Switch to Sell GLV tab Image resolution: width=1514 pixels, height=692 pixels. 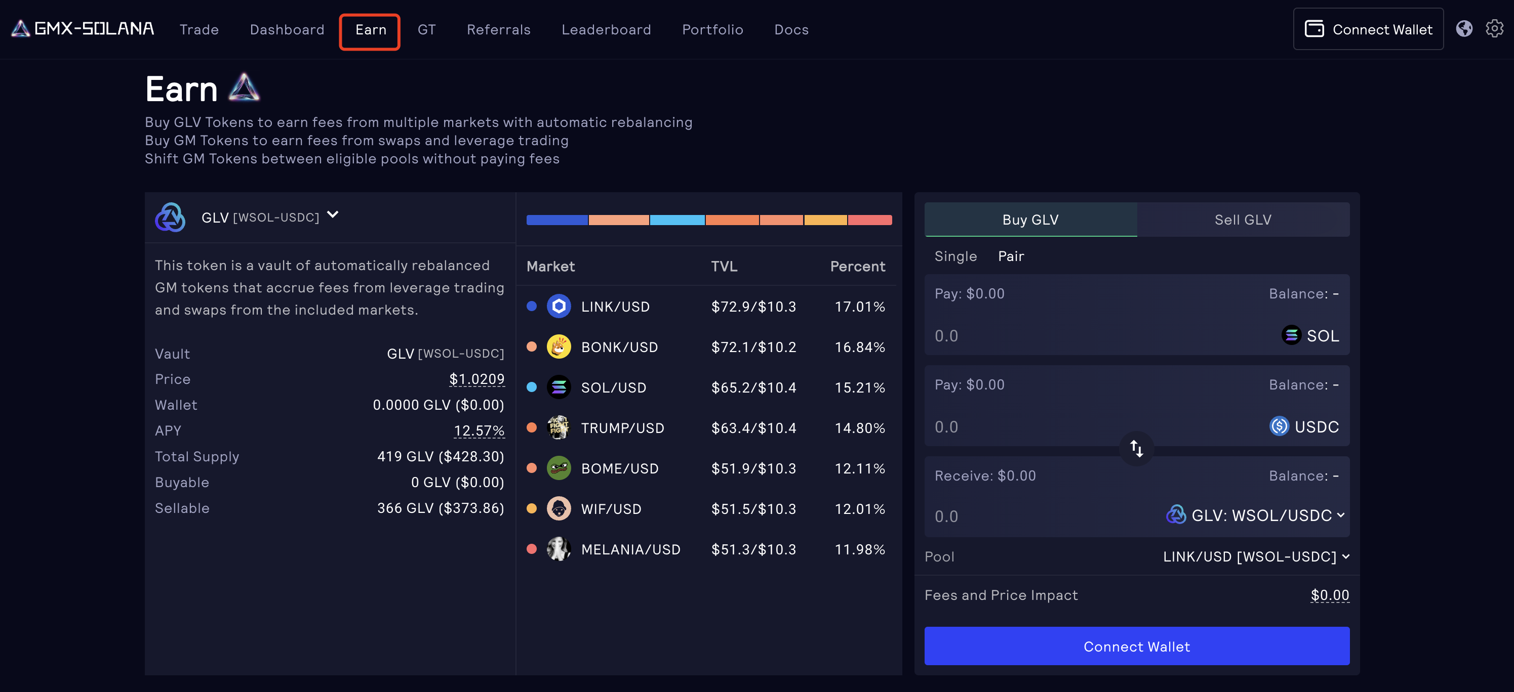(1243, 220)
